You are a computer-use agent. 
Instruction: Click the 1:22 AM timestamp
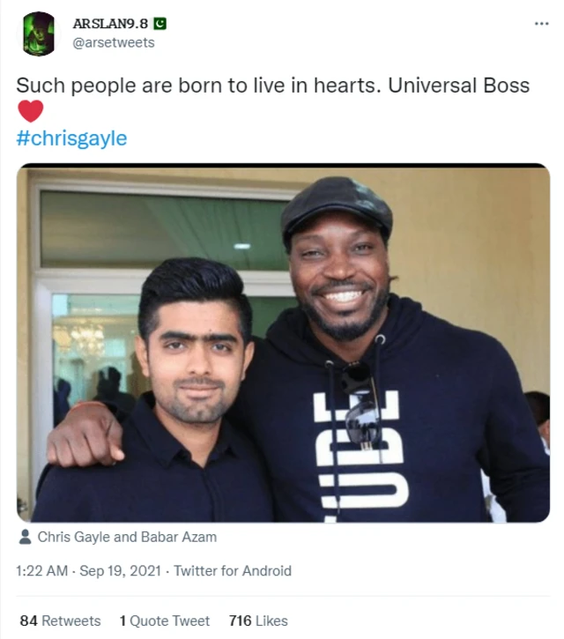(x=41, y=571)
